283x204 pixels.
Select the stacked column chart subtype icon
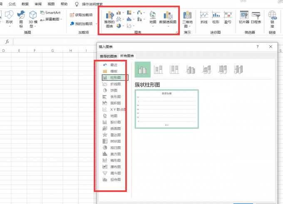click(158, 70)
